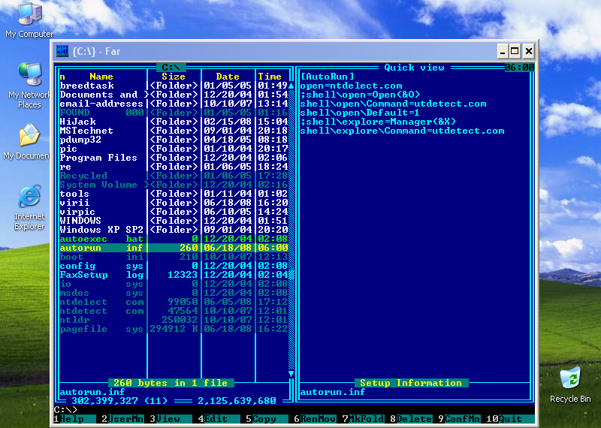Click the open=ntdelect.com line
601x428 pixels.
pos(351,86)
